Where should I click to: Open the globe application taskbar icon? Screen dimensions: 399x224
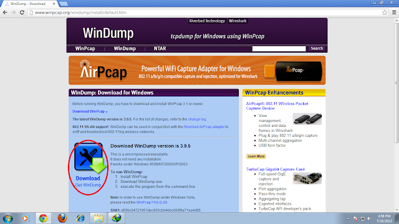click(117, 218)
